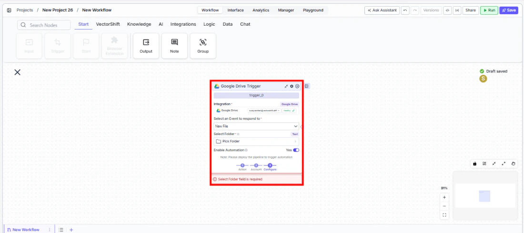Select the hand pan tool

[x=514, y=164]
